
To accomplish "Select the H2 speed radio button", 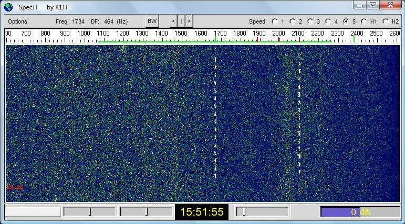I will (386, 21).
